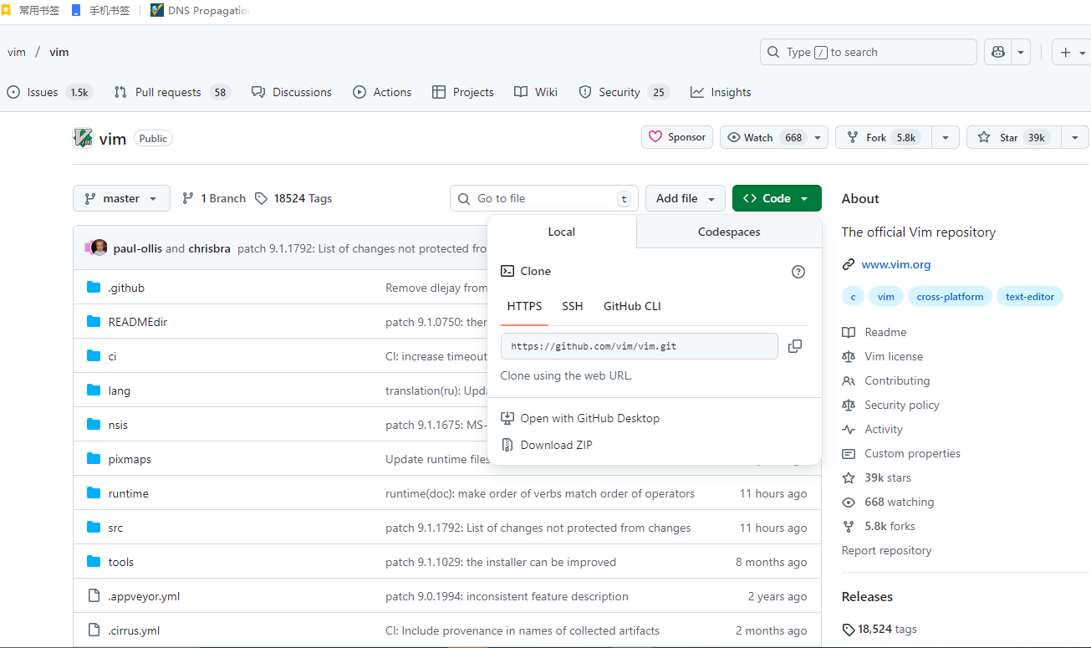Image resolution: width=1091 pixels, height=648 pixels.
Task: Click the tags icon next to 18524 Tags
Action: tap(262, 199)
